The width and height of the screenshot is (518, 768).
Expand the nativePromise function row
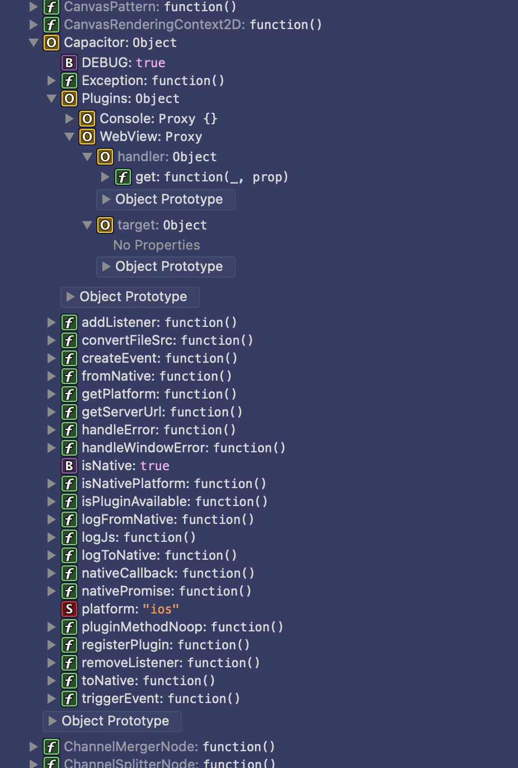(x=51, y=591)
